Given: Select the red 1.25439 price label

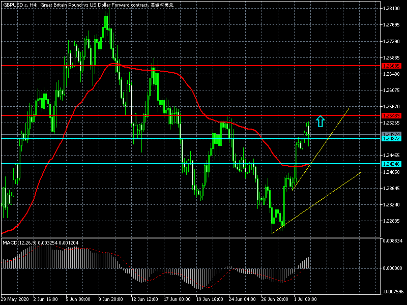Looking at the screenshot, I should click(391, 116).
